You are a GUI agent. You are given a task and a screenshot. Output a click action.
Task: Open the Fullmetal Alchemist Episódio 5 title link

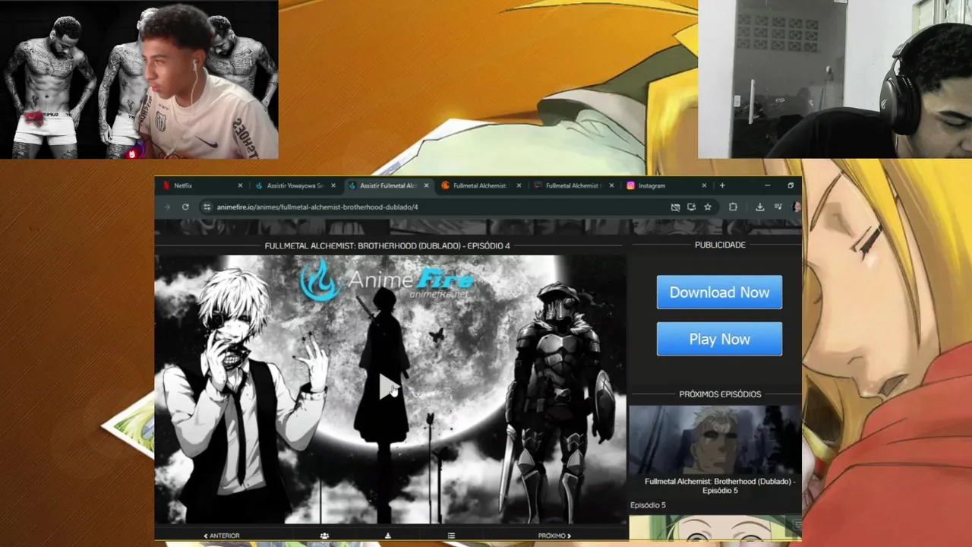point(720,486)
